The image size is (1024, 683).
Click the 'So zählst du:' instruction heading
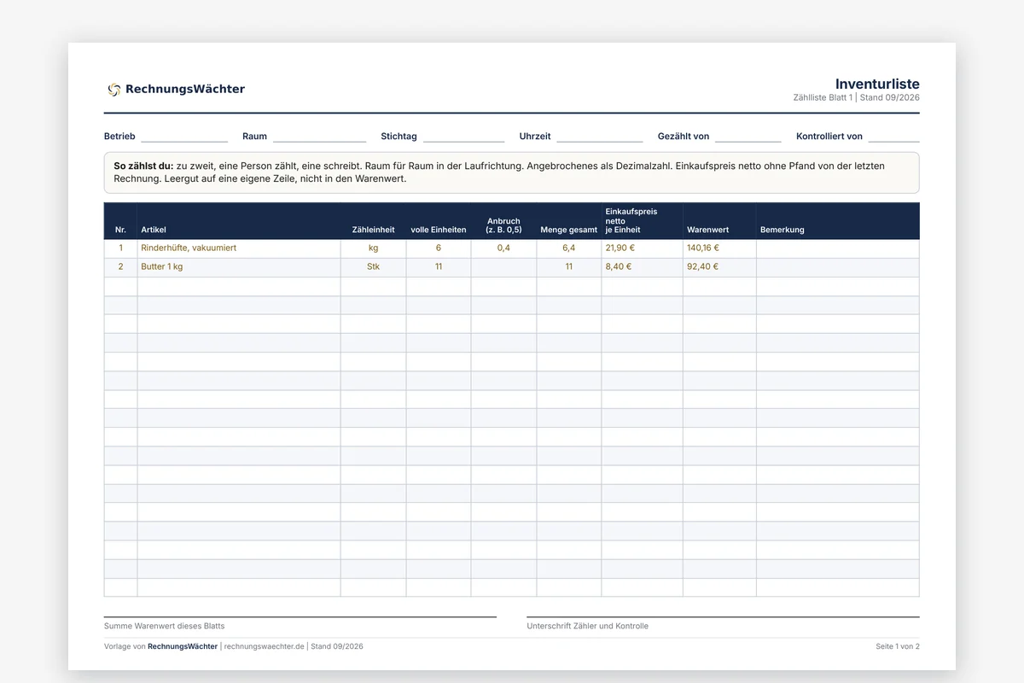point(143,166)
